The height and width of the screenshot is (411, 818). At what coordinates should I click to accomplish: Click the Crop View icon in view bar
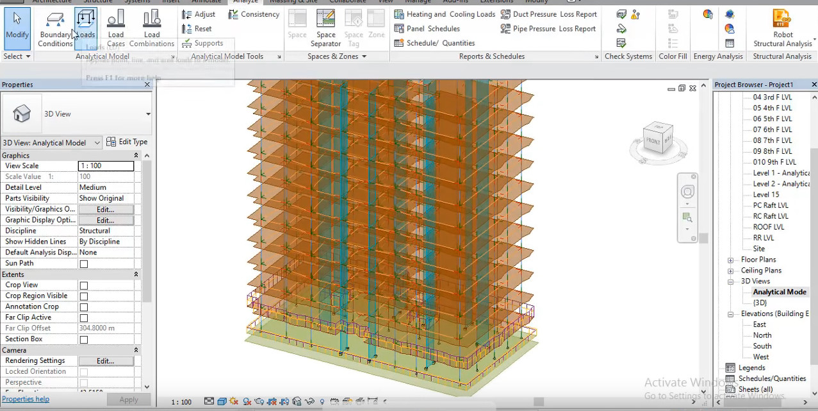pos(272,401)
